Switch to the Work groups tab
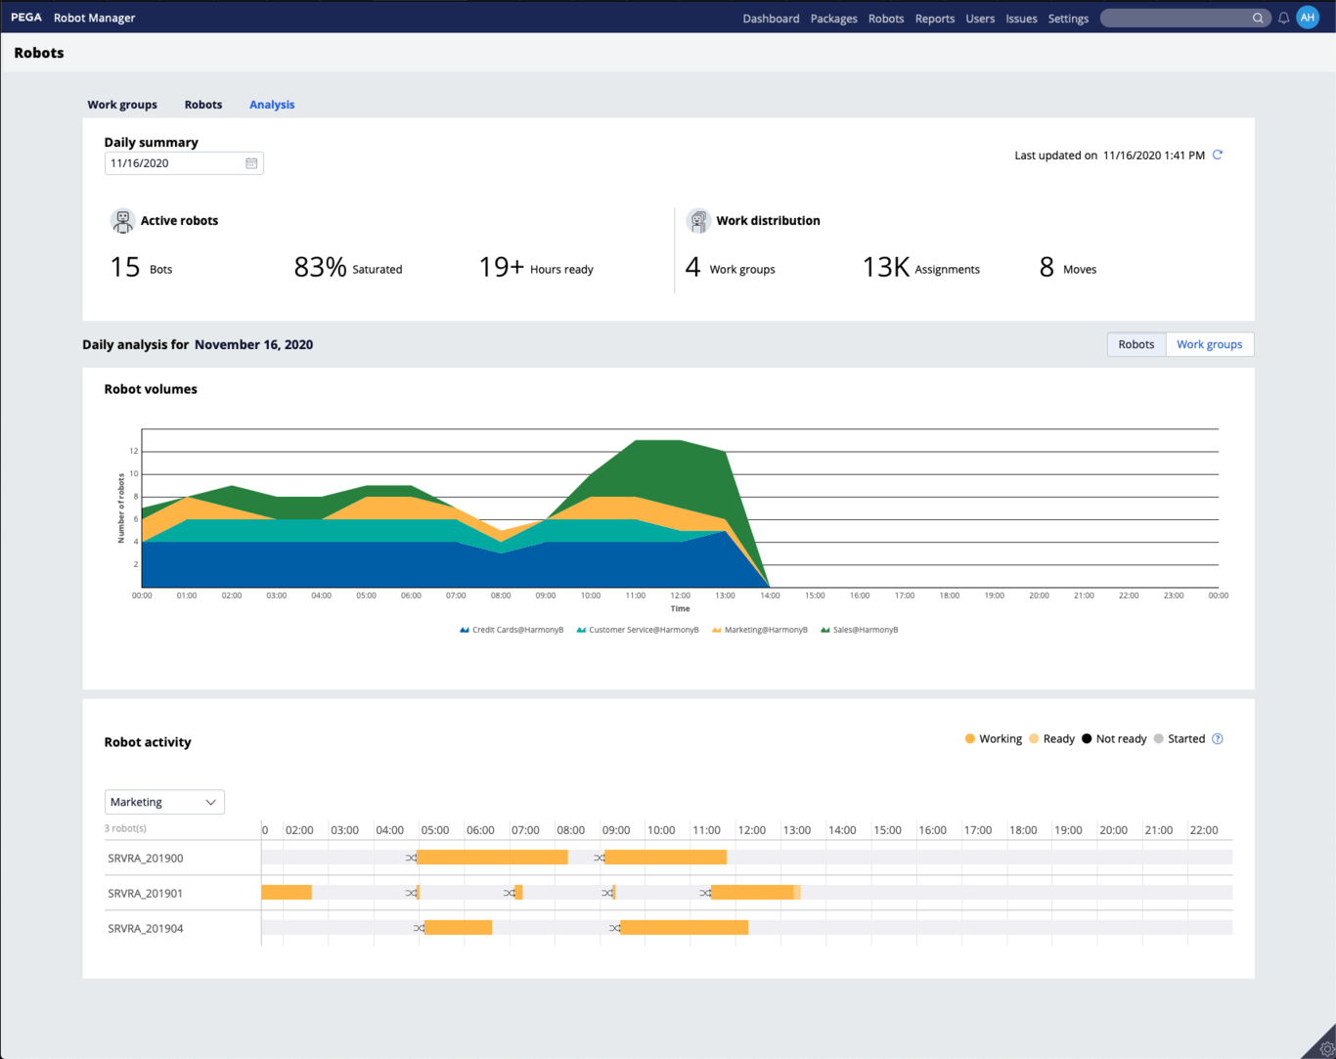 pos(122,105)
